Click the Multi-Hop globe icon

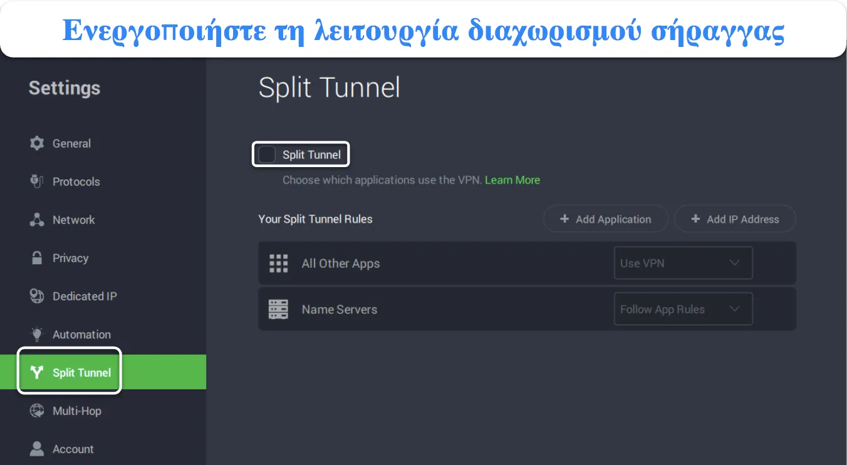pos(37,411)
